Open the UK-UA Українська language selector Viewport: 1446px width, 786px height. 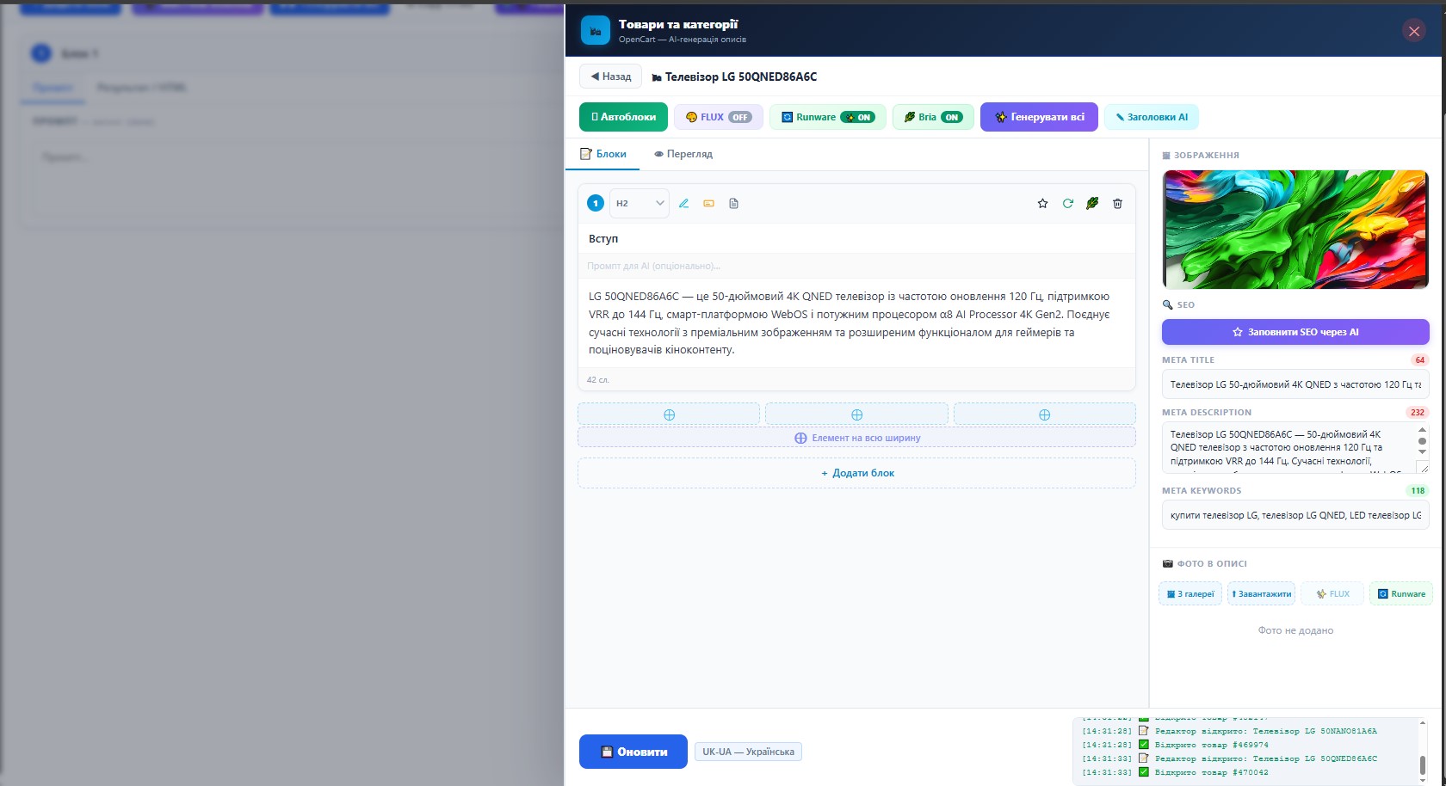(x=748, y=752)
